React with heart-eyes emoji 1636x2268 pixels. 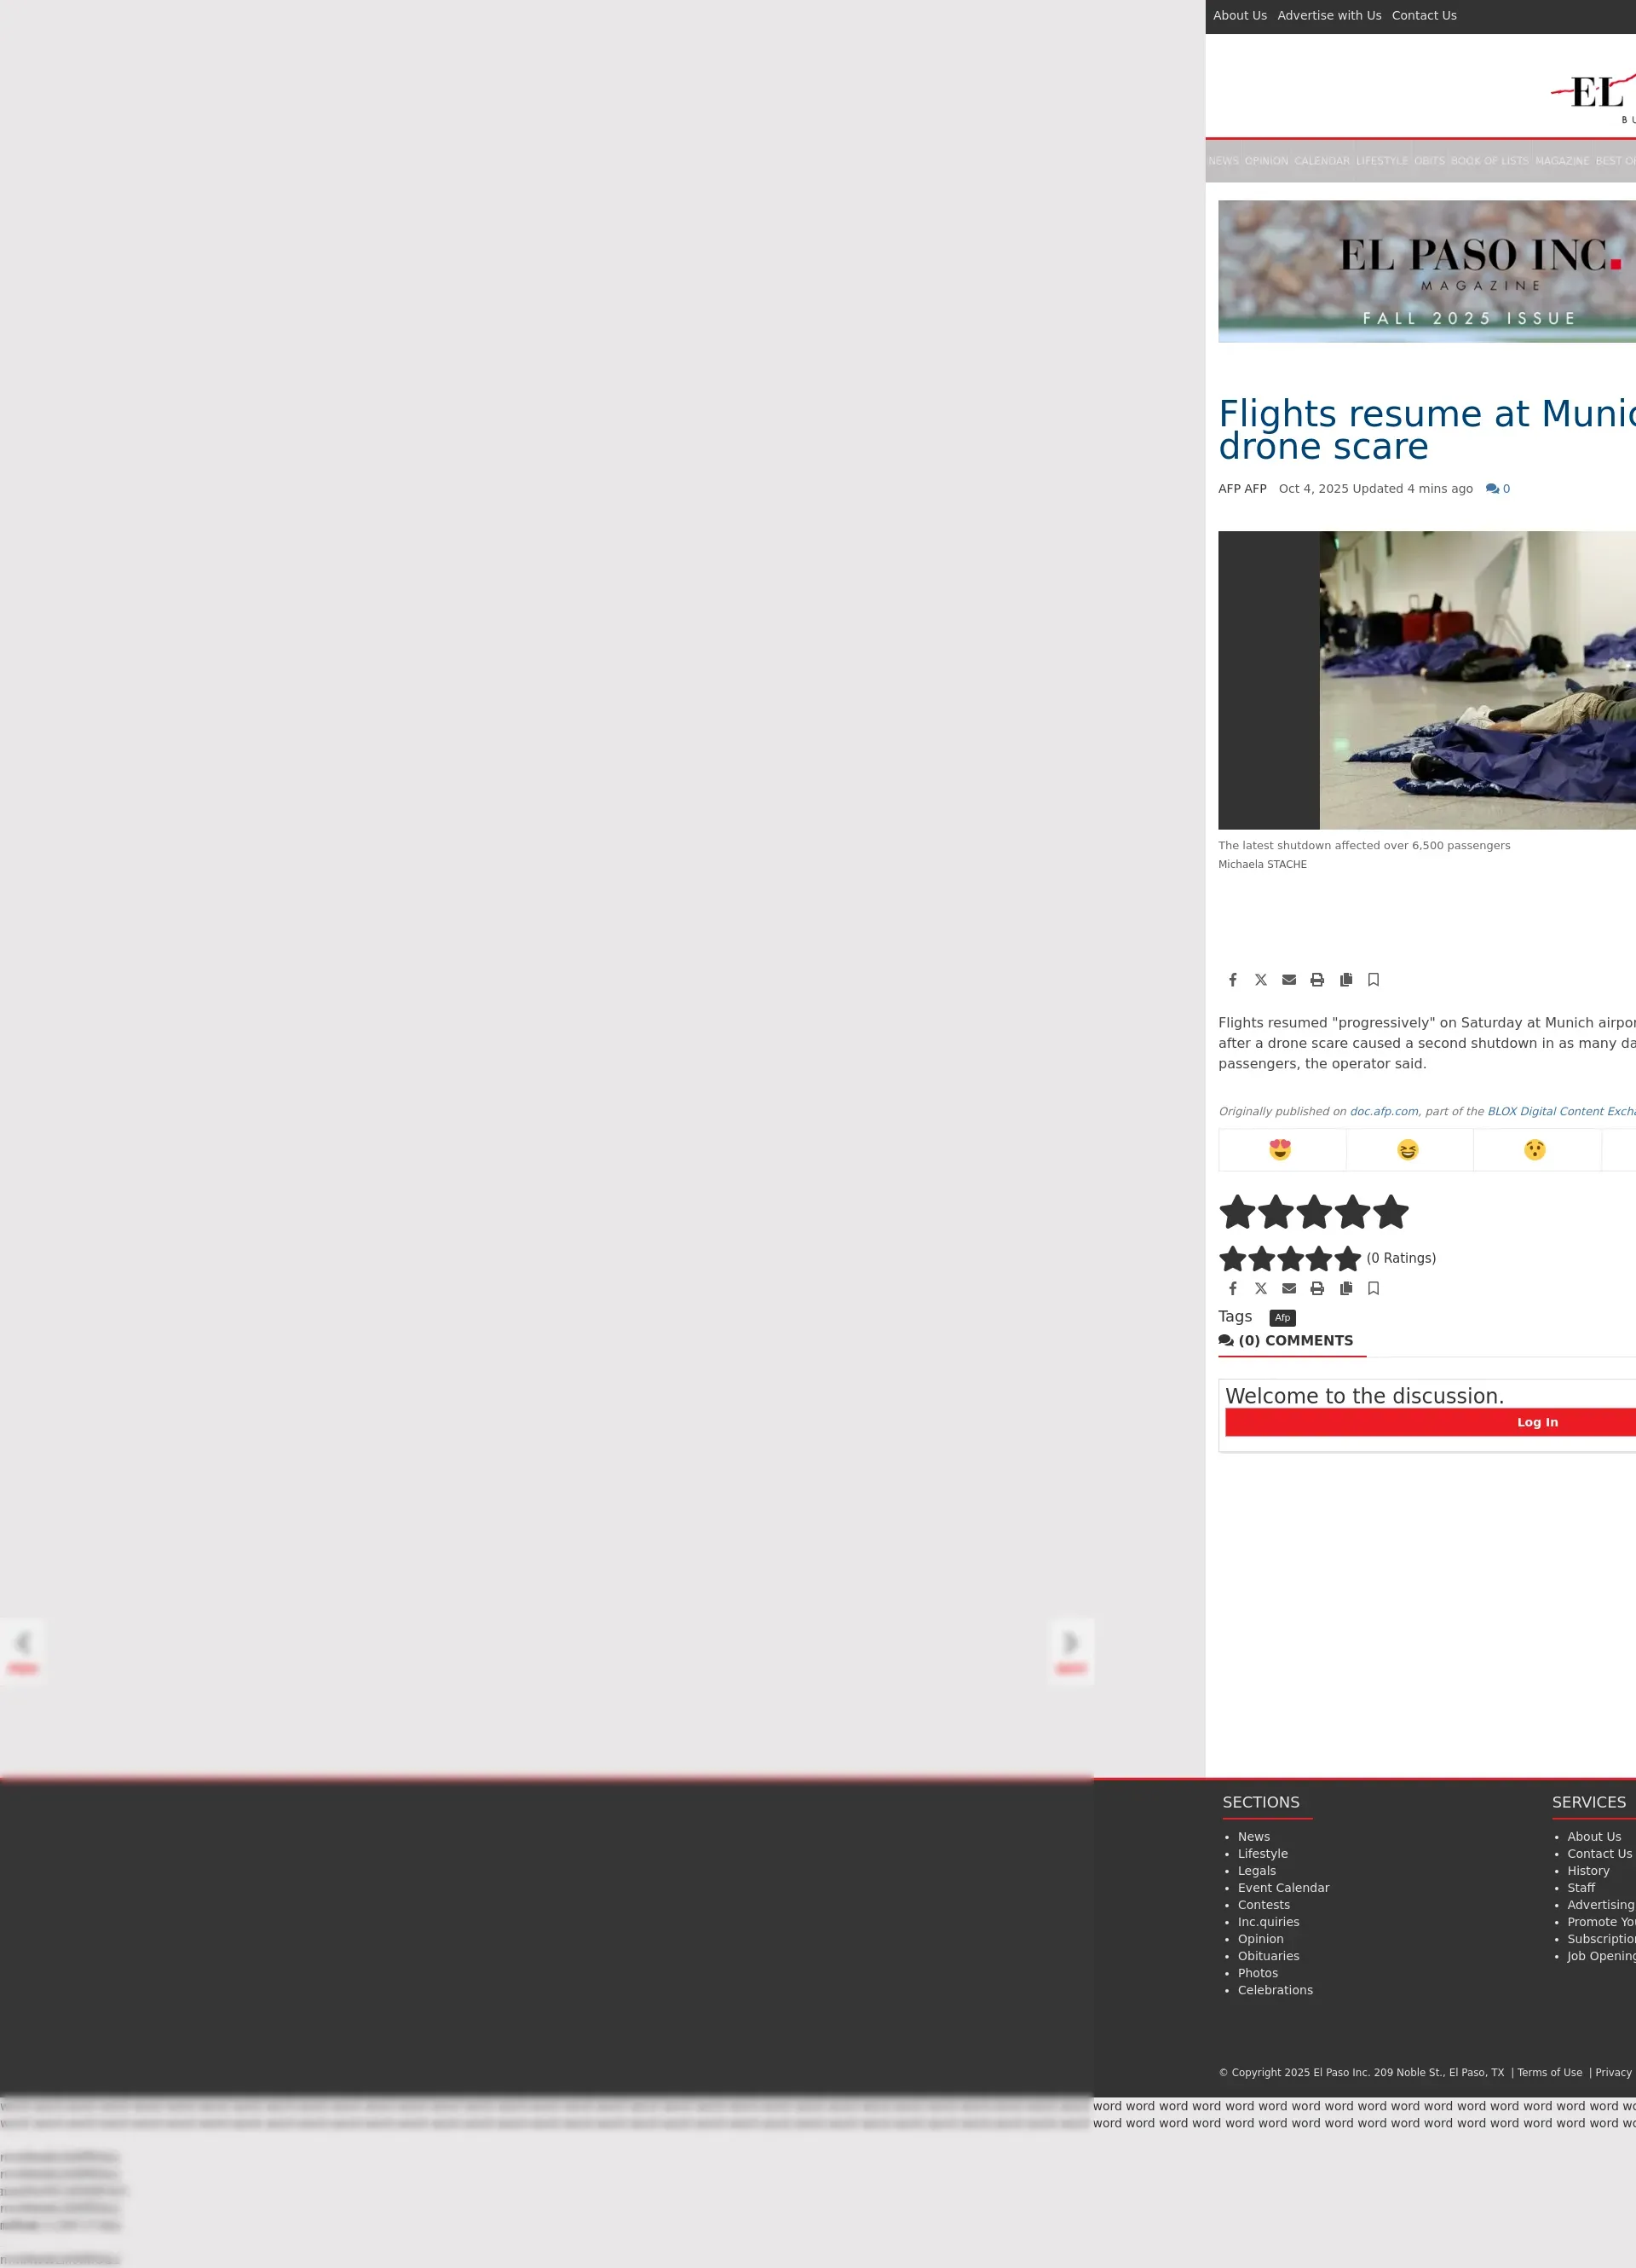pyautogui.click(x=1279, y=1150)
